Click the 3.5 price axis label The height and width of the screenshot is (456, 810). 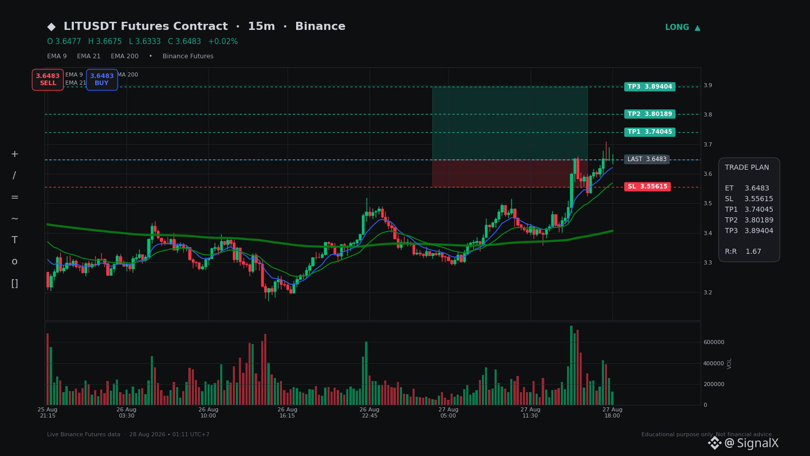coord(708,204)
